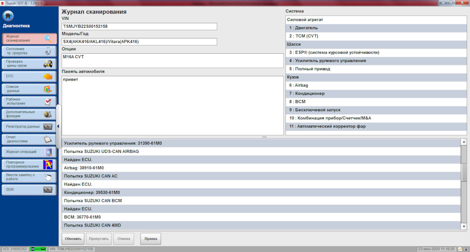Click the Обновить button
Viewport: 470px width, 252px height.
tap(73, 239)
